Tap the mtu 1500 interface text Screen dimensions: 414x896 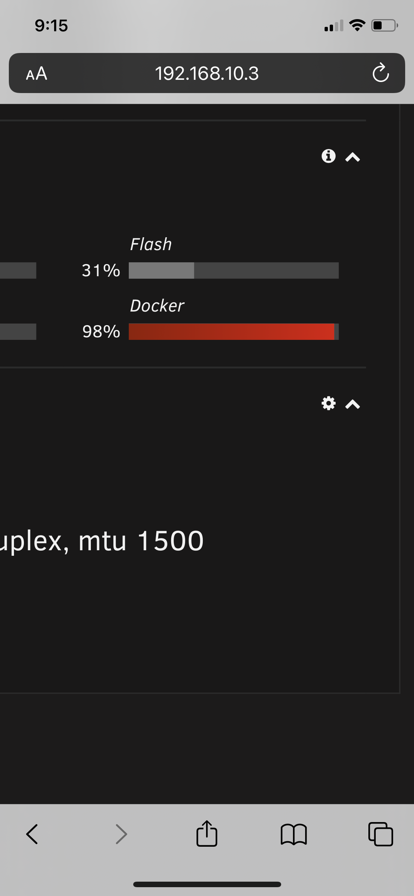141,541
